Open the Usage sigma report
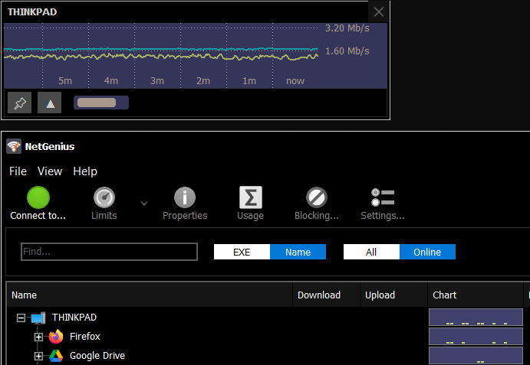Screen dimensions: 530x365 [251, 204]
